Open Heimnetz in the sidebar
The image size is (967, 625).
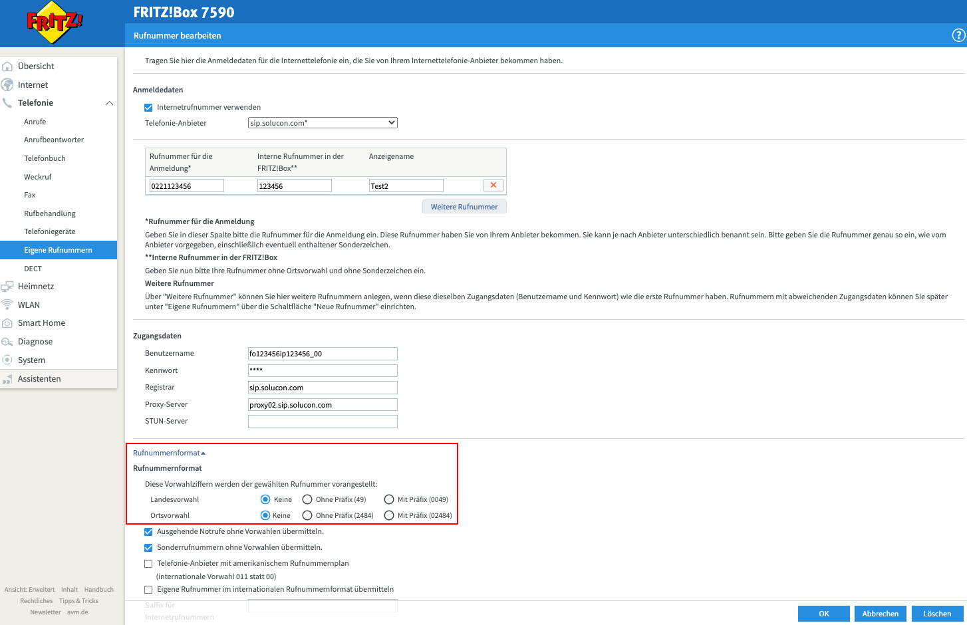click(x=36, y=287)
